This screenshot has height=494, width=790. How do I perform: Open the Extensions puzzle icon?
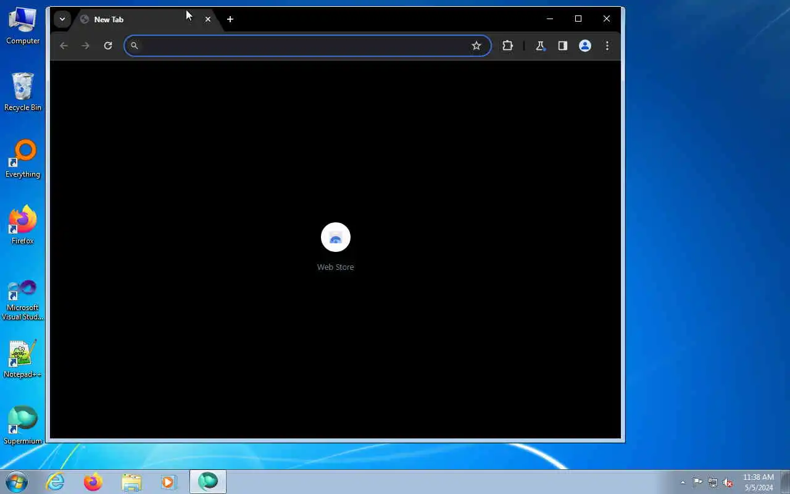pyautogui.click(x=508, y=46)
